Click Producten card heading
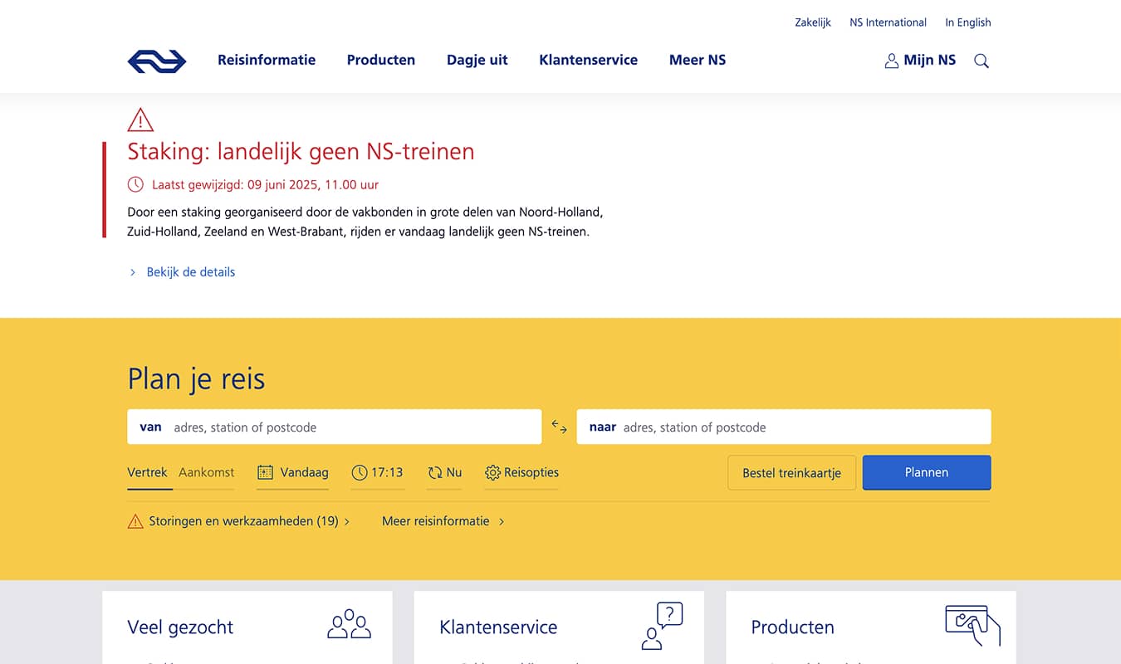This screenshot has width=1121, height=664. tap(792, 627)
